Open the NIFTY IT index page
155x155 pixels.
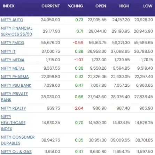pyautogui.click(x=8, y=52)
